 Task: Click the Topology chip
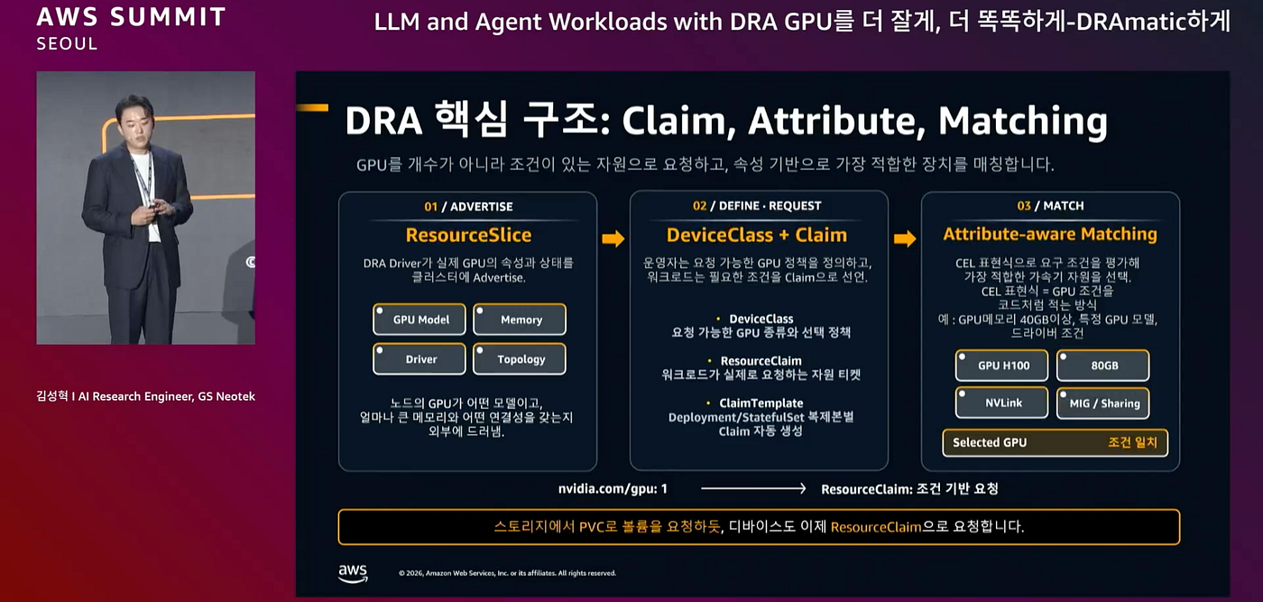coord(520,358)
